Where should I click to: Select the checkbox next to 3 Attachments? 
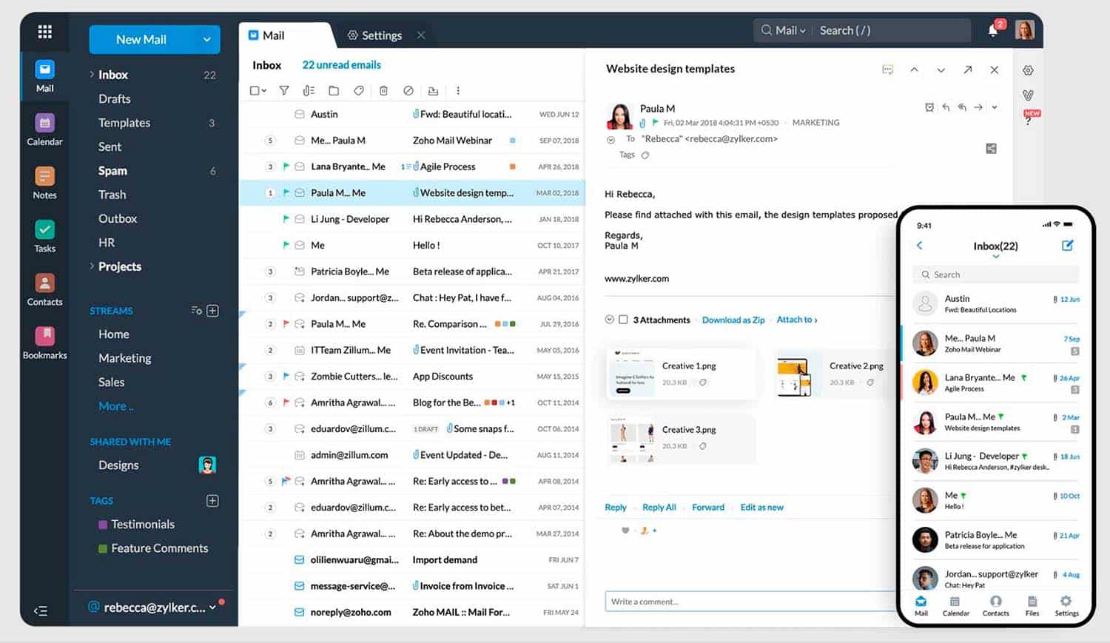pos(623,320)
